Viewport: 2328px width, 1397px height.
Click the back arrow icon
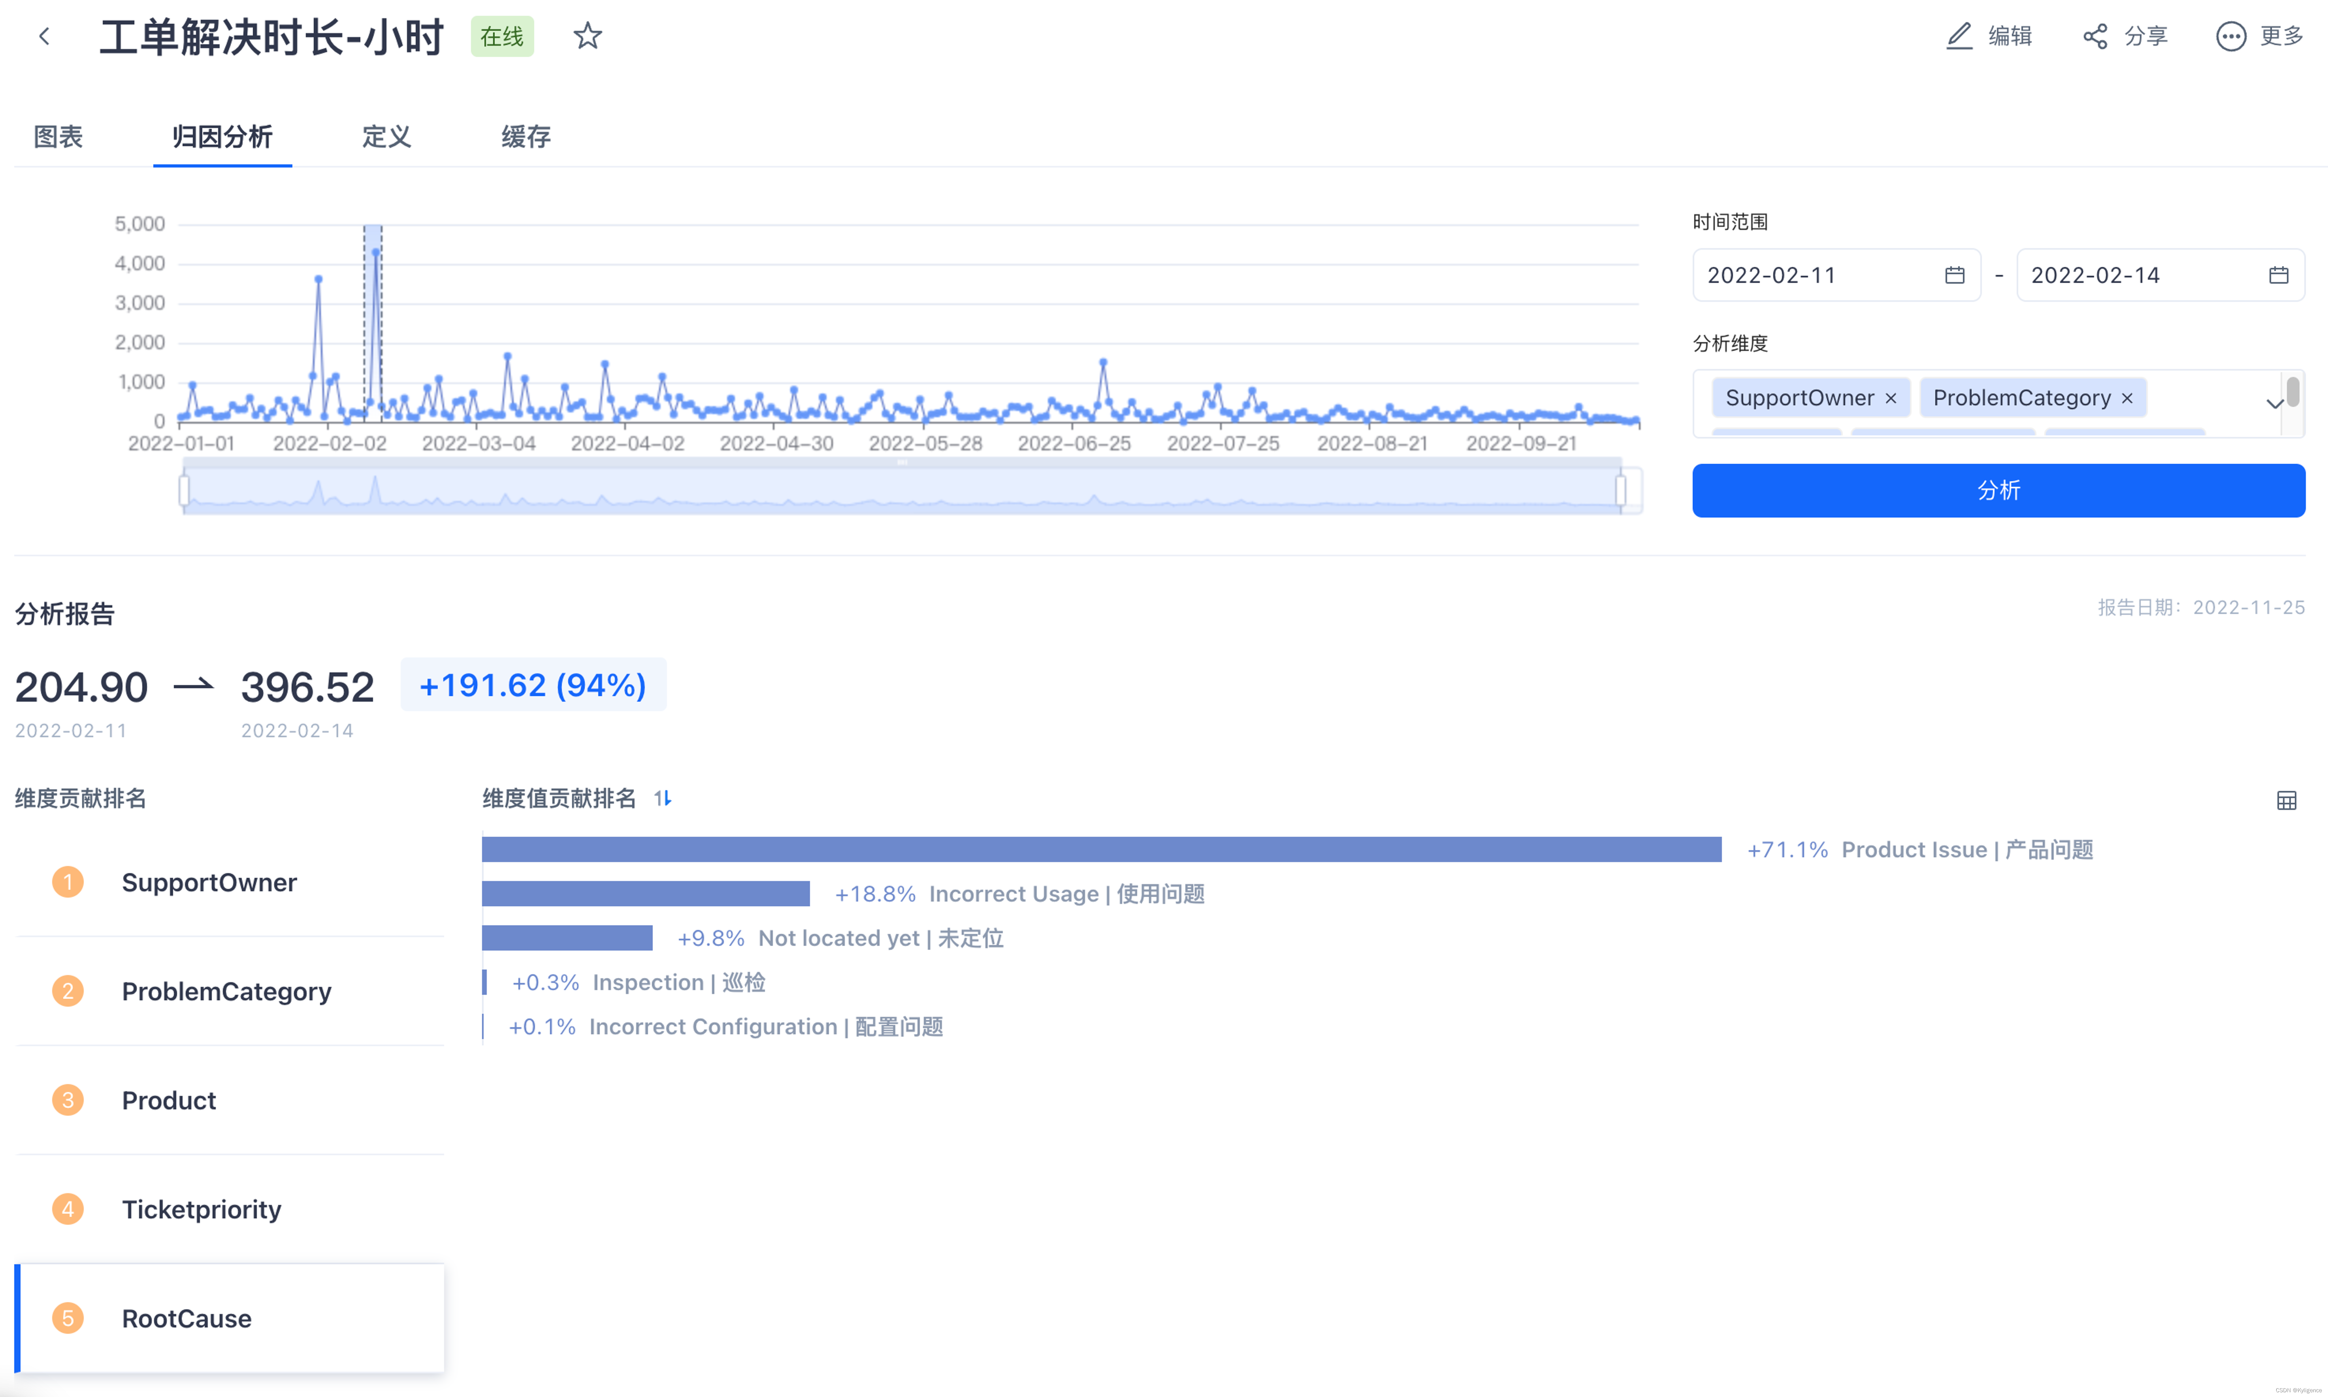coord(43,37)
